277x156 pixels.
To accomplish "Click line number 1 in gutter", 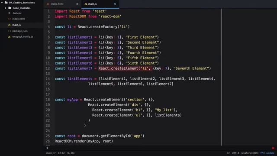I will point(48,11).
